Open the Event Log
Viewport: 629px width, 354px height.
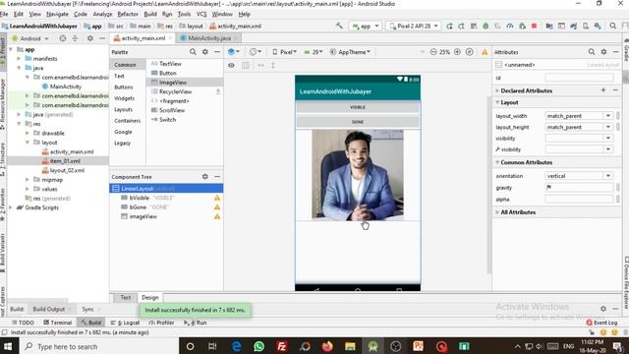click(601, 323)
